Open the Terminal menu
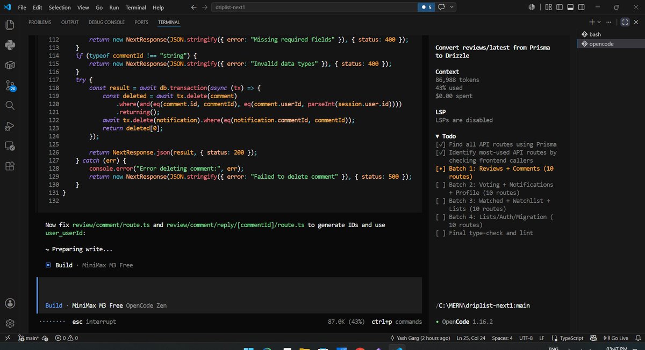 [135, 8]
